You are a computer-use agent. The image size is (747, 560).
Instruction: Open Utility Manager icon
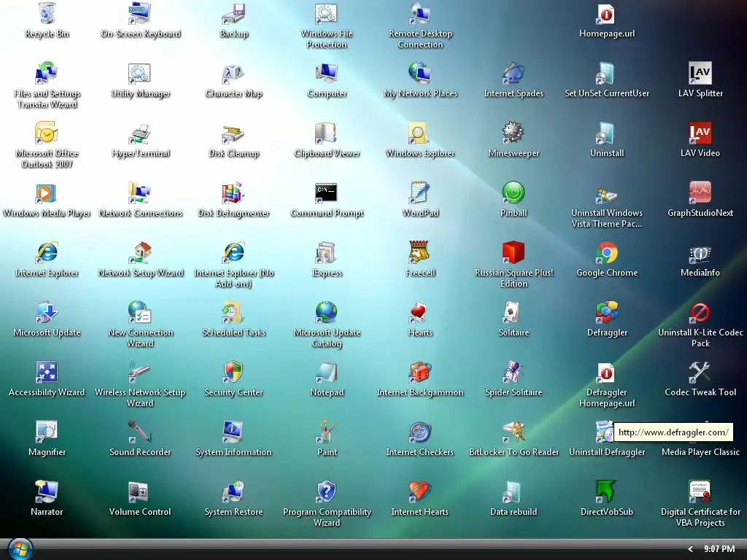tap(140, 73)
